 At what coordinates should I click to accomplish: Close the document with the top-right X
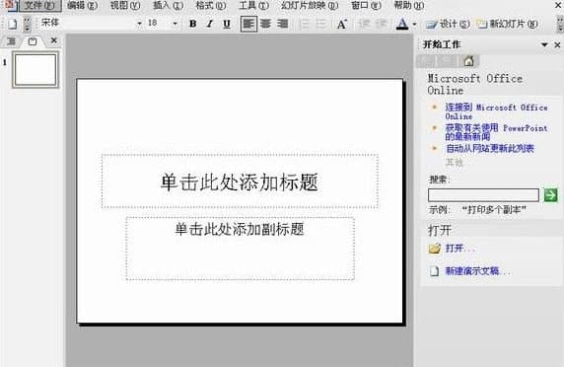pos(558,5)
